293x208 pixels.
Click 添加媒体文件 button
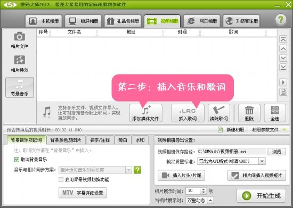pyautogui.click(x=145, y=113)
